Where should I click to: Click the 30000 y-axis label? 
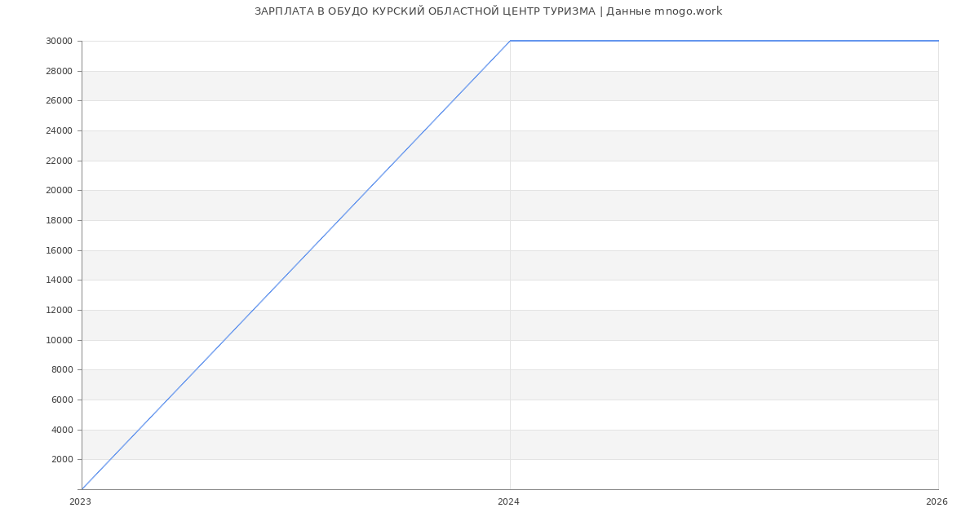pos(59,42)
